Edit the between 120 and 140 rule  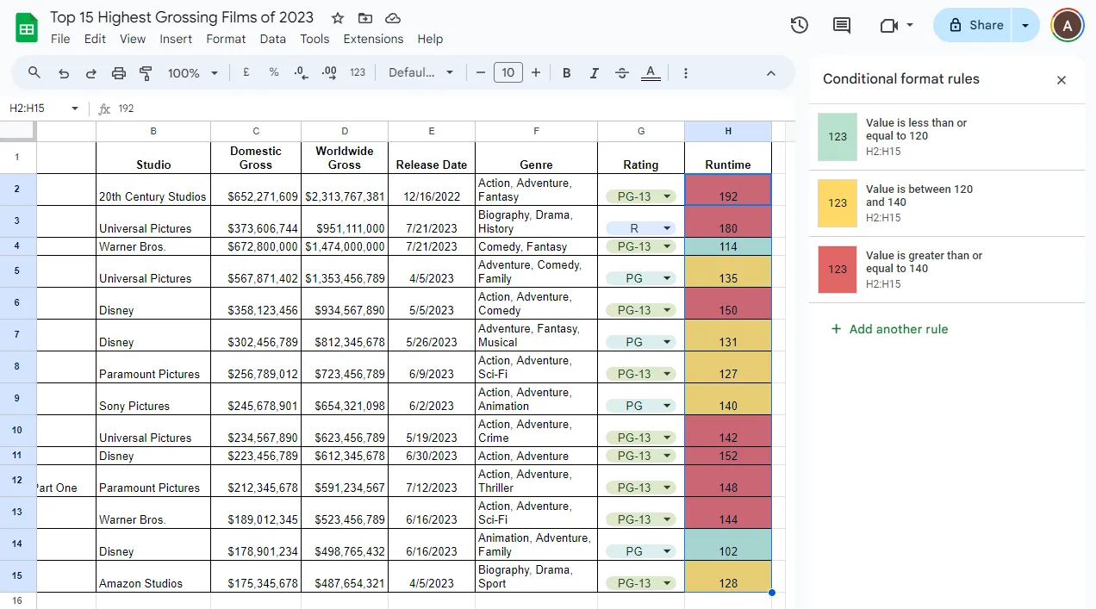947,203
